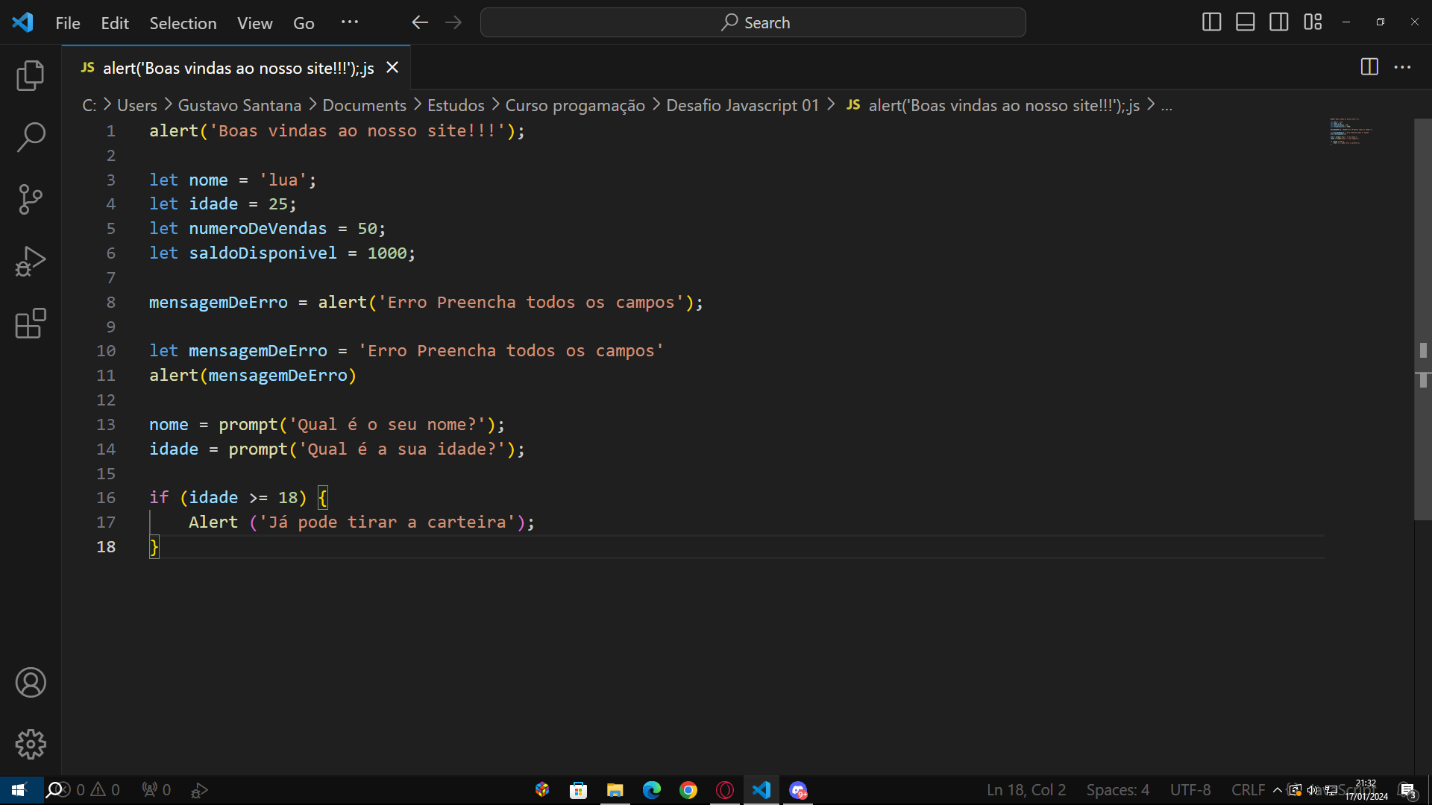Expand breadcrumb Documents folder

pyautogui.click(x=365, y=105)
